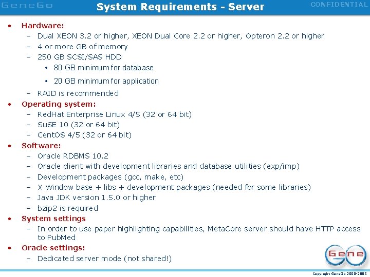Click the GeneGo logo in header

(27, 6)
